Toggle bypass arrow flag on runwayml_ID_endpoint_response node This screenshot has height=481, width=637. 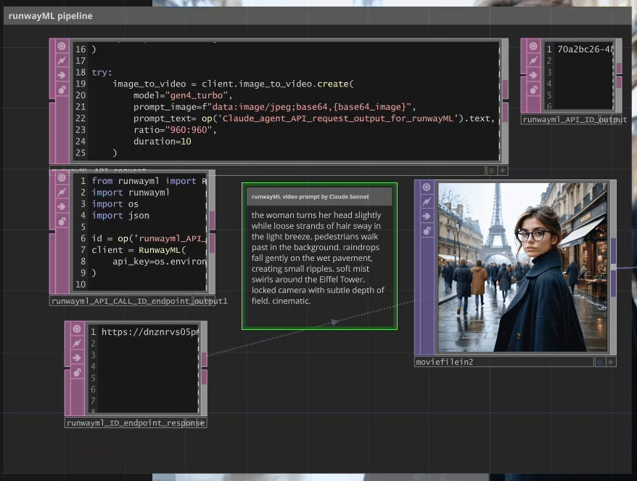pyautogui.click(x=77, y=357)
